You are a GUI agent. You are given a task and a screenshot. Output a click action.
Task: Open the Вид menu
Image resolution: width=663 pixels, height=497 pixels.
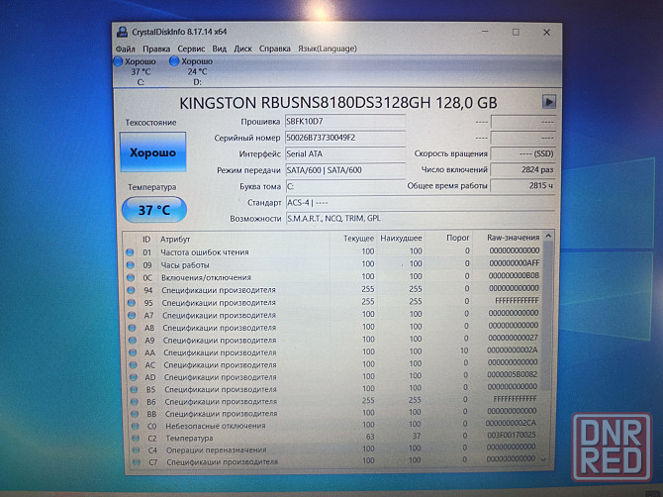219,49
